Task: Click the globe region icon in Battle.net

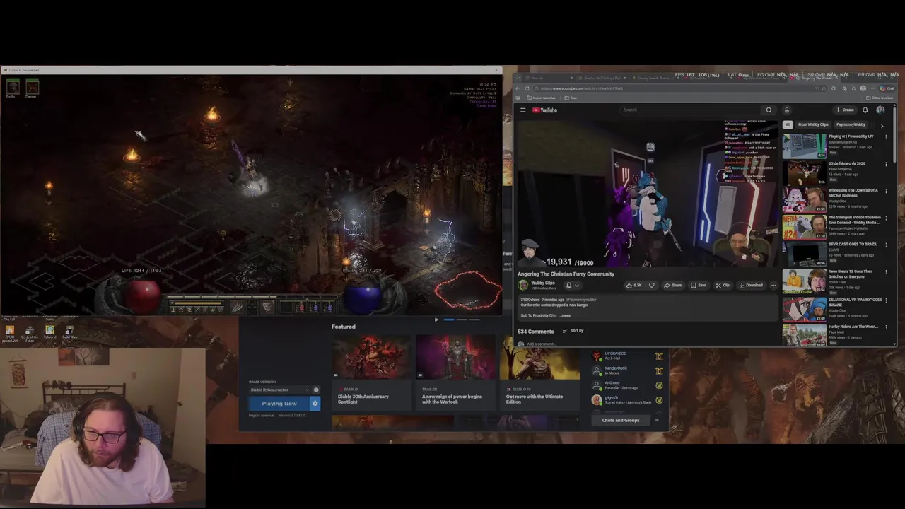Action: coord(316,390)
